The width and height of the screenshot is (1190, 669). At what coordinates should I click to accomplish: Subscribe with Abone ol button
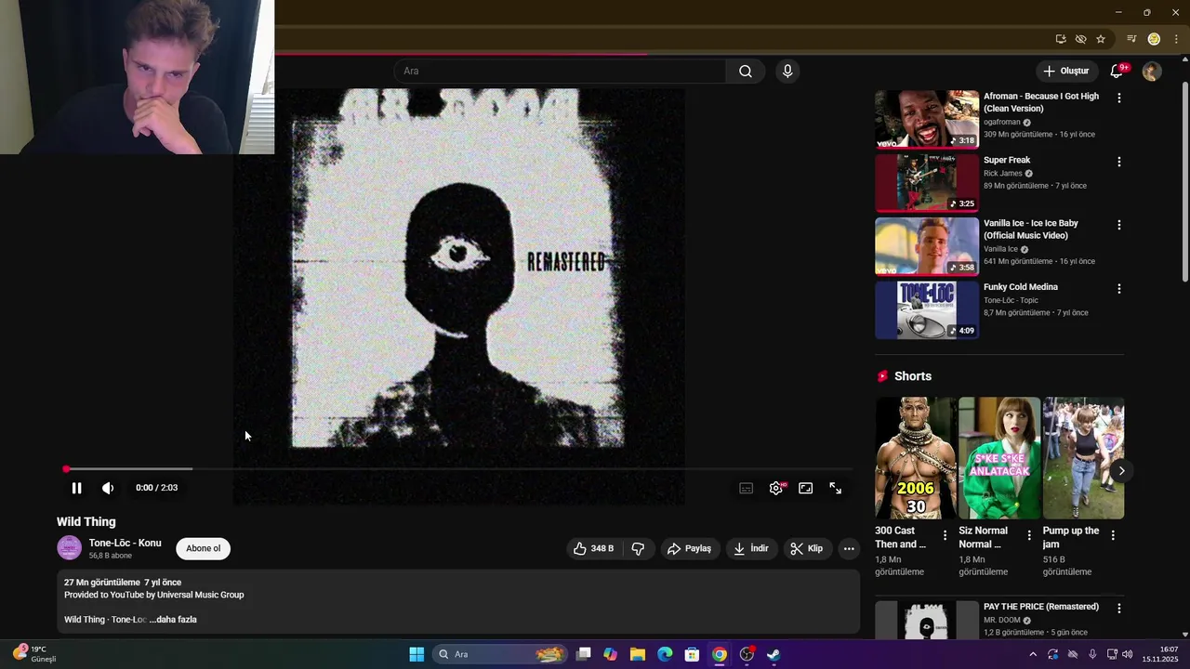(204, 548)
